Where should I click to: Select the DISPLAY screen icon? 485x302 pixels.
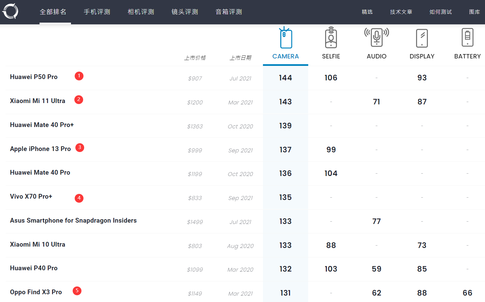[422, 38]
